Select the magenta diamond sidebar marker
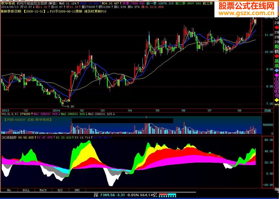The width and height of the screenshot is (279, 199). [x=276, y=75]
